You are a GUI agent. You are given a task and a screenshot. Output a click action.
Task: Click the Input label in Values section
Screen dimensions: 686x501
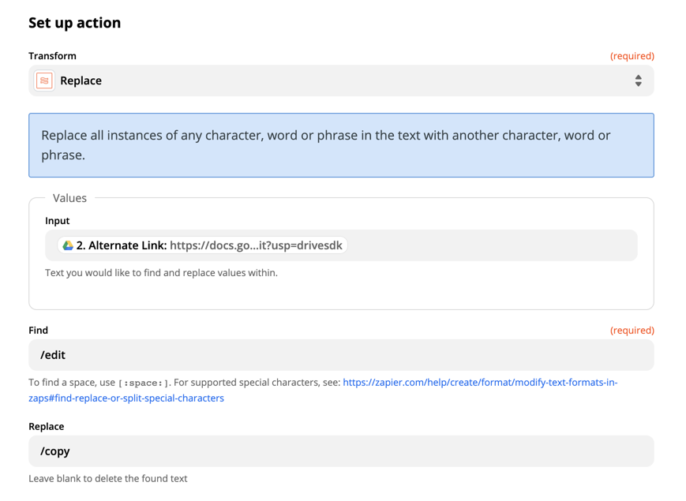[x=57, y=221]
